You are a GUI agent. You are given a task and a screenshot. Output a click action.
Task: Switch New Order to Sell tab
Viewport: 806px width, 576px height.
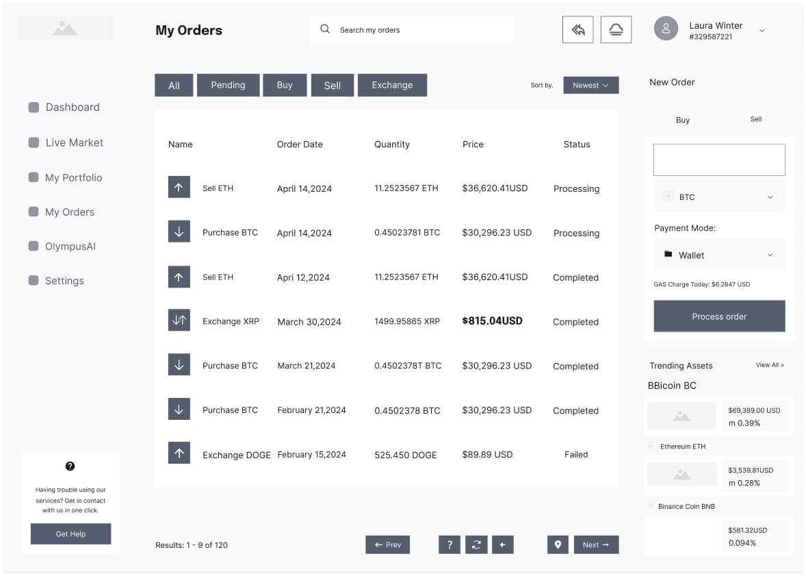(x=755, y=119)
